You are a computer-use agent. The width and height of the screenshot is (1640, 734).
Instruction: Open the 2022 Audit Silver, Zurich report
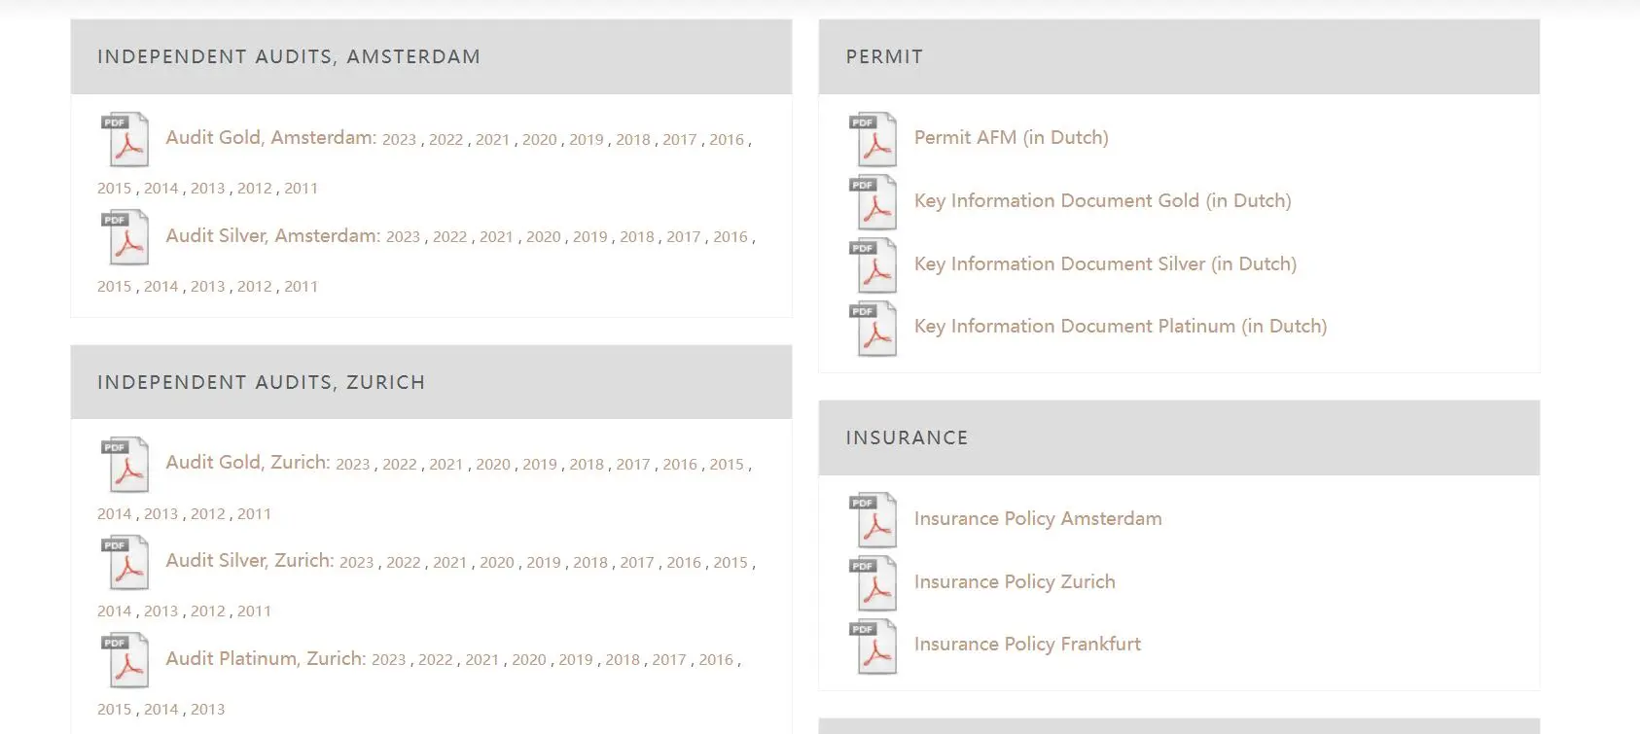pyautogui.click(x=403, y=563)
